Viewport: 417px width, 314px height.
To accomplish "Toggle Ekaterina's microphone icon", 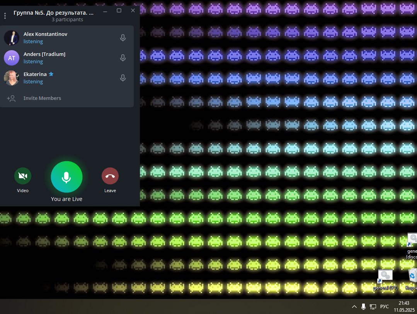I will tap(123, 78).
